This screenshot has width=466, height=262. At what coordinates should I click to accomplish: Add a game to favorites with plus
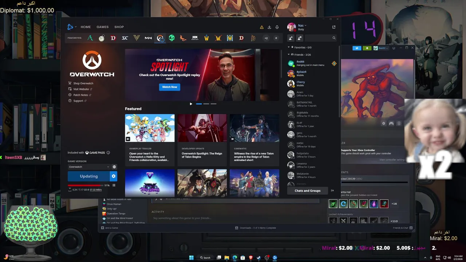276,38
